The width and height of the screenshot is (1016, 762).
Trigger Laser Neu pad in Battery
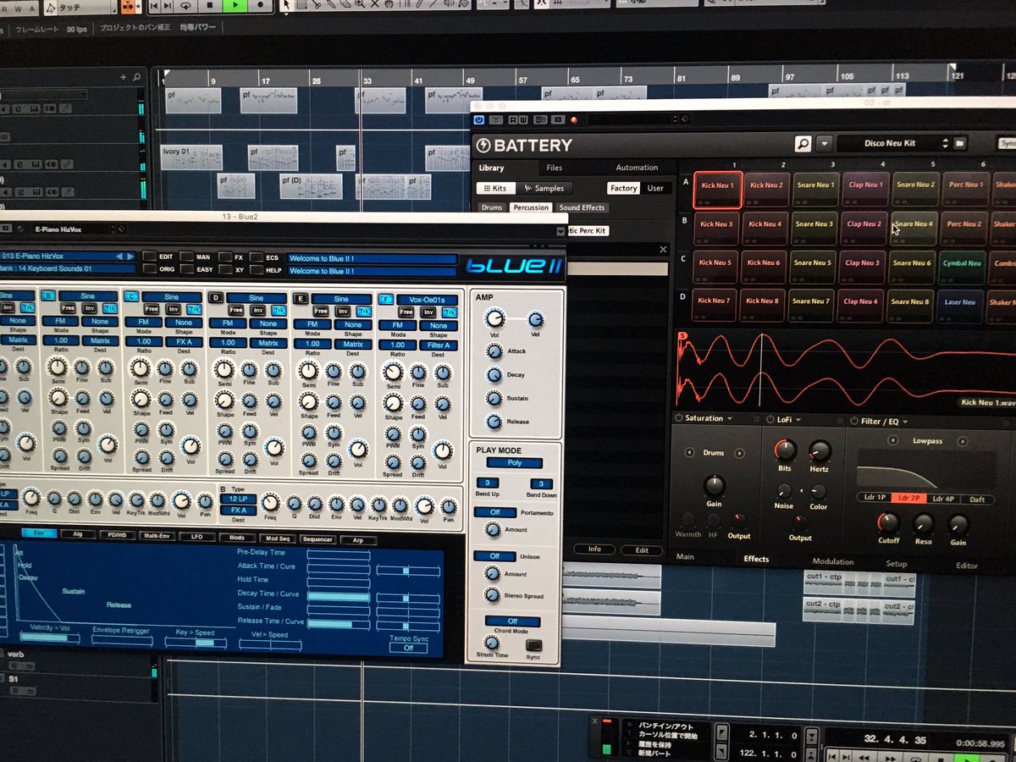[x=961, y=306]
